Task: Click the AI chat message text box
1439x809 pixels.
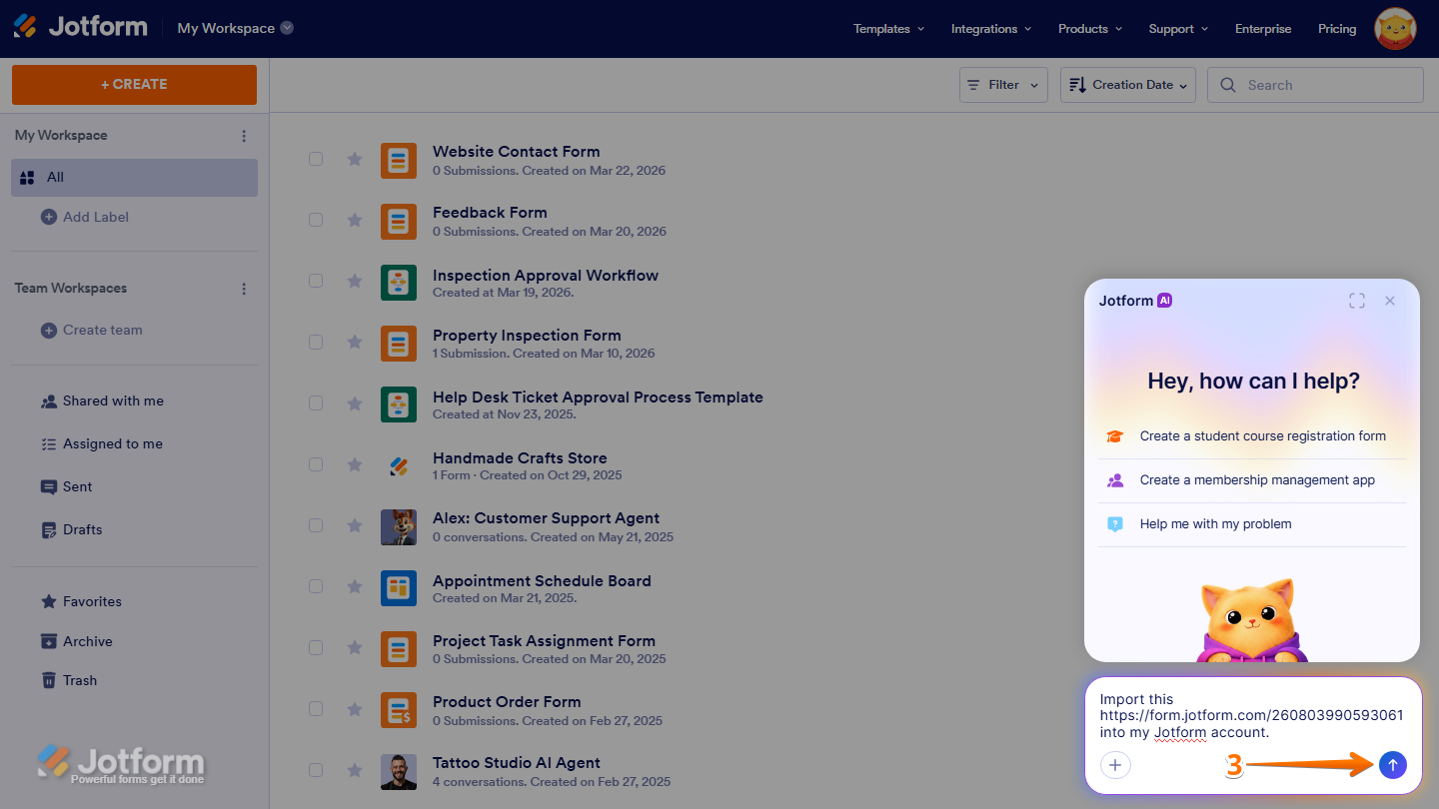Action: click(x=1251, y=715)
